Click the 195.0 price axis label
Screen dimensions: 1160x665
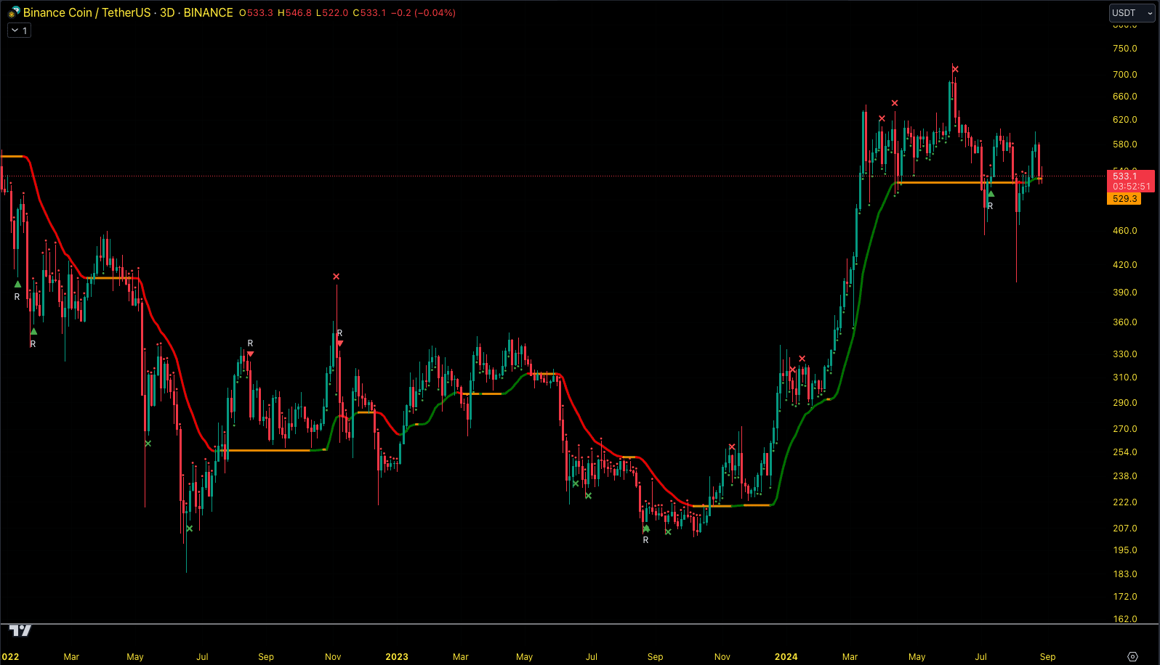tap(1124, 550)
